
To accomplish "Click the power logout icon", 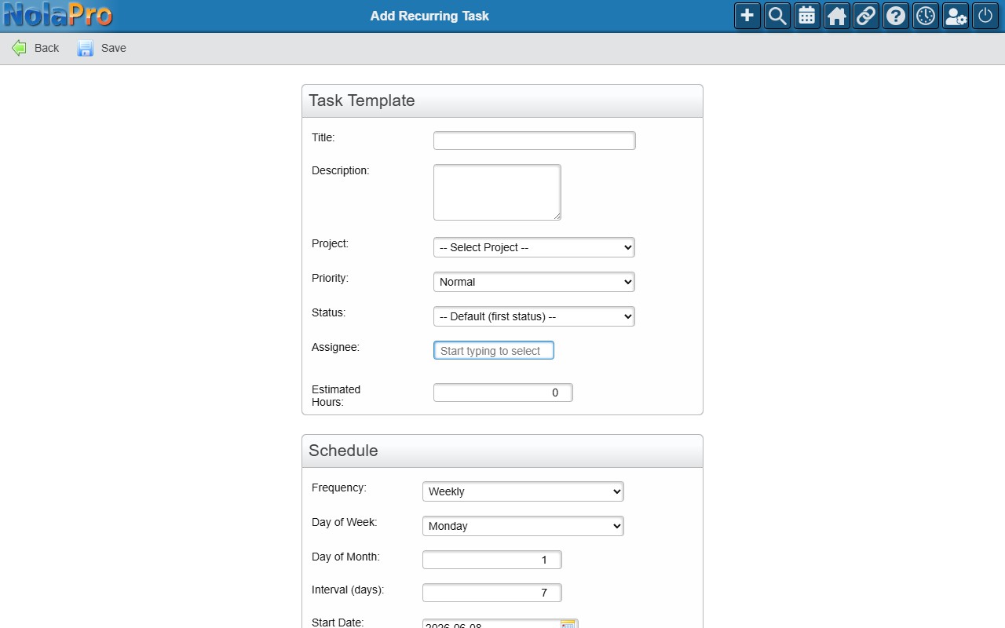I will (x=985, y=16).
